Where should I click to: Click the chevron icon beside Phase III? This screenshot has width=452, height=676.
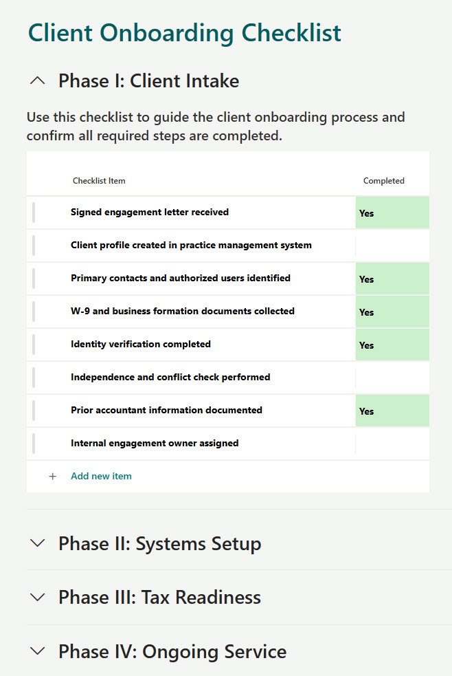click(x=38, y=596)
